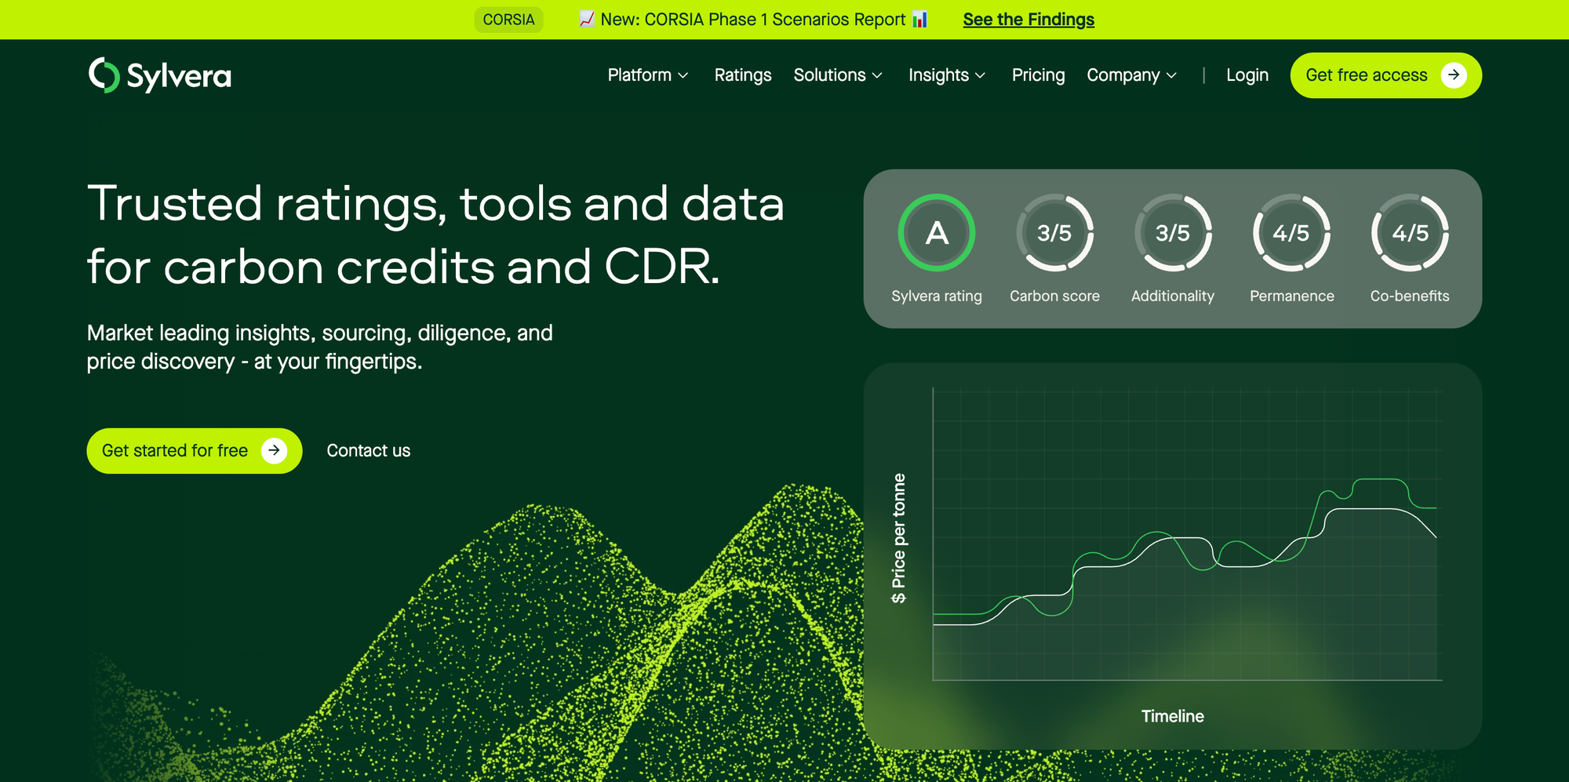1569x782 pixels.
Task: Open the Company dropdown menu
Action: [1132, 75]
